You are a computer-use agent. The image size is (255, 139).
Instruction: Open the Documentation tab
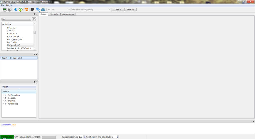(x=68, y=14)
